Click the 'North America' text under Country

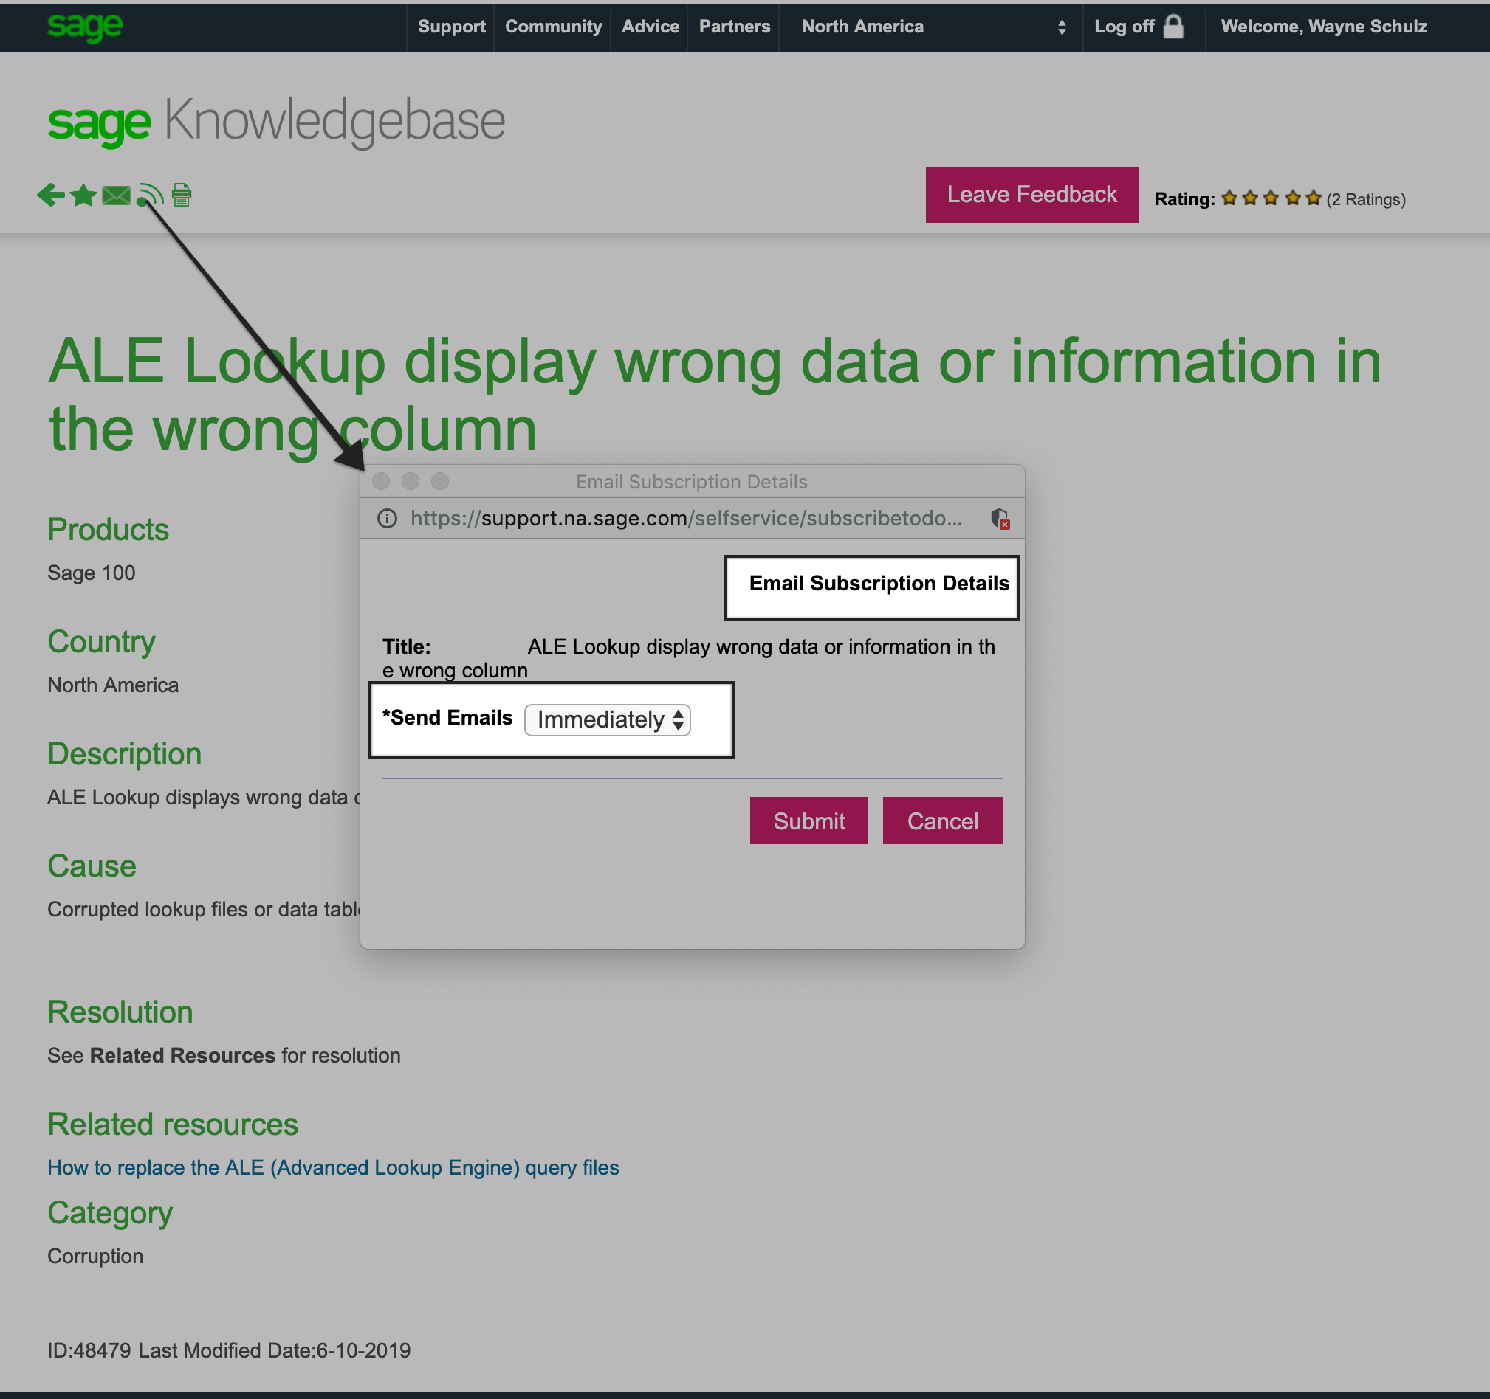click(x=113, y=685)
